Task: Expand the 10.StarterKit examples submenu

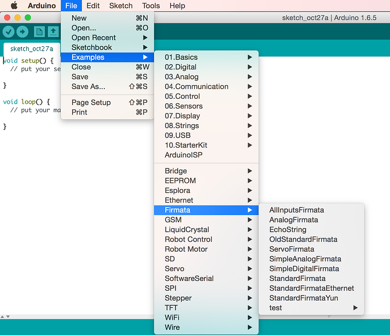Action: [x=206, y=145]
